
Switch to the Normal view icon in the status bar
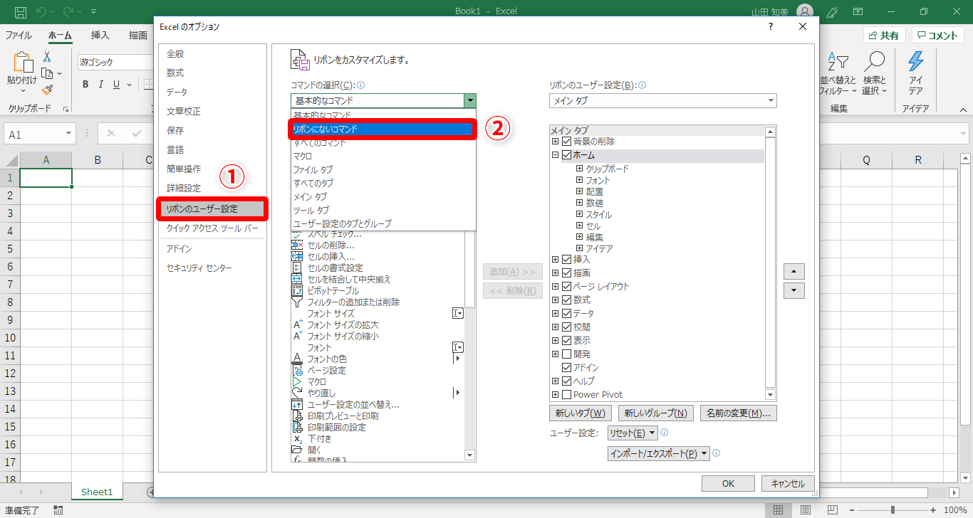[x=778, y=509]
